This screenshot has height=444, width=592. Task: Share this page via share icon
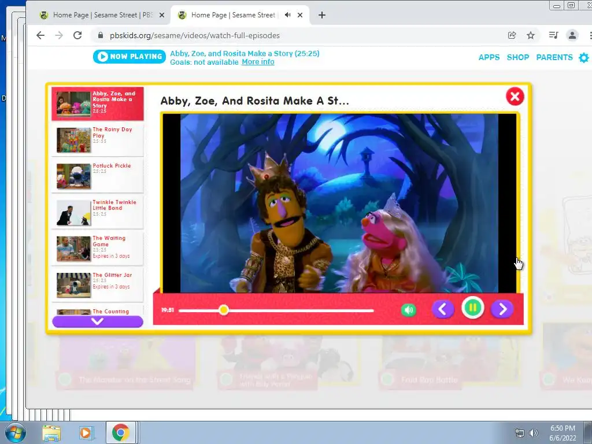point(512,35)
